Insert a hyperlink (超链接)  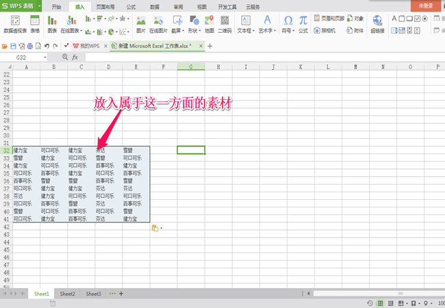(x=377, y=25)
